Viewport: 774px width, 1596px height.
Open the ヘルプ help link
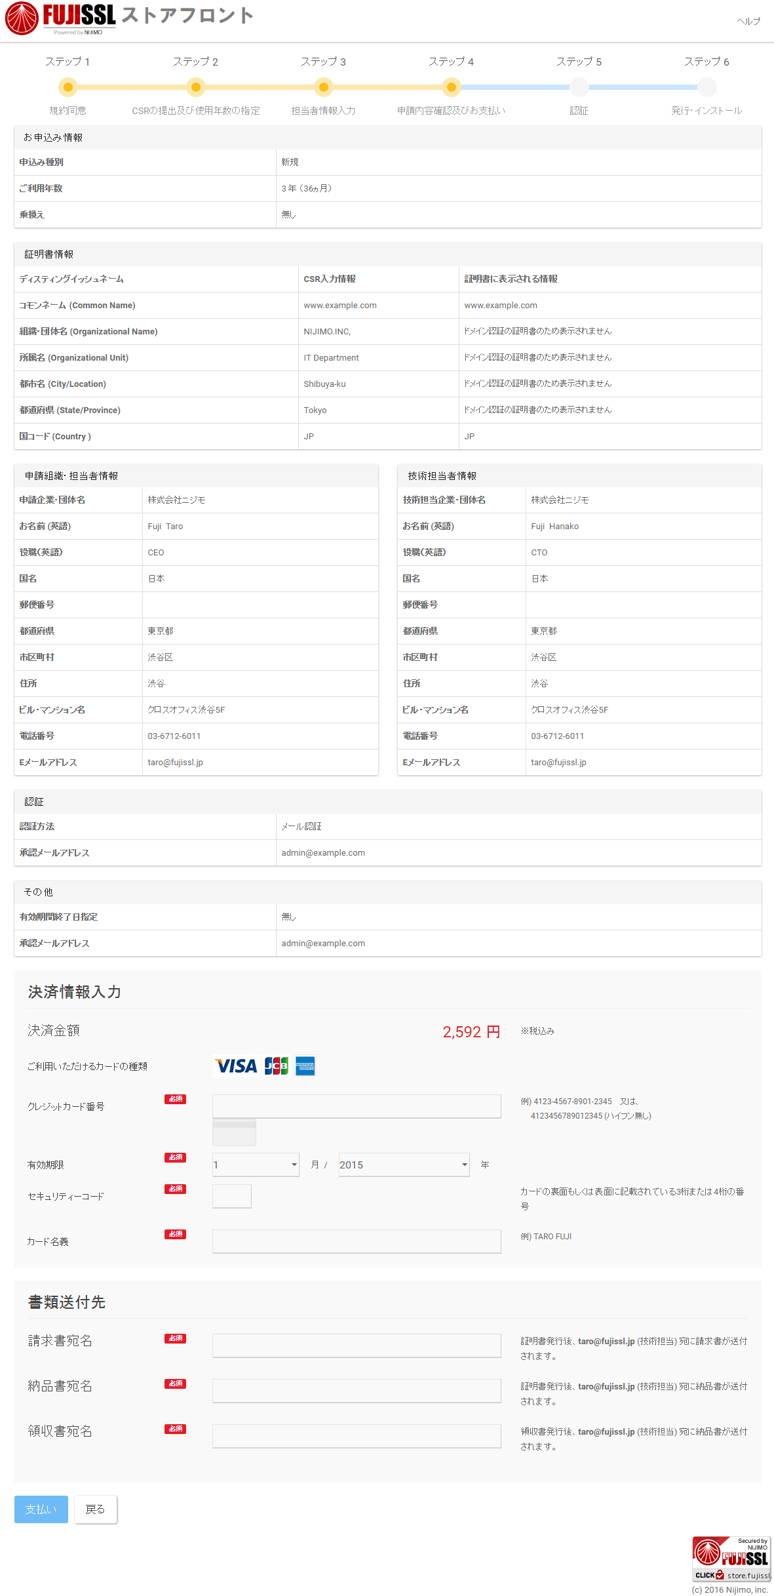pyautogui.click(x=748, y=21)
